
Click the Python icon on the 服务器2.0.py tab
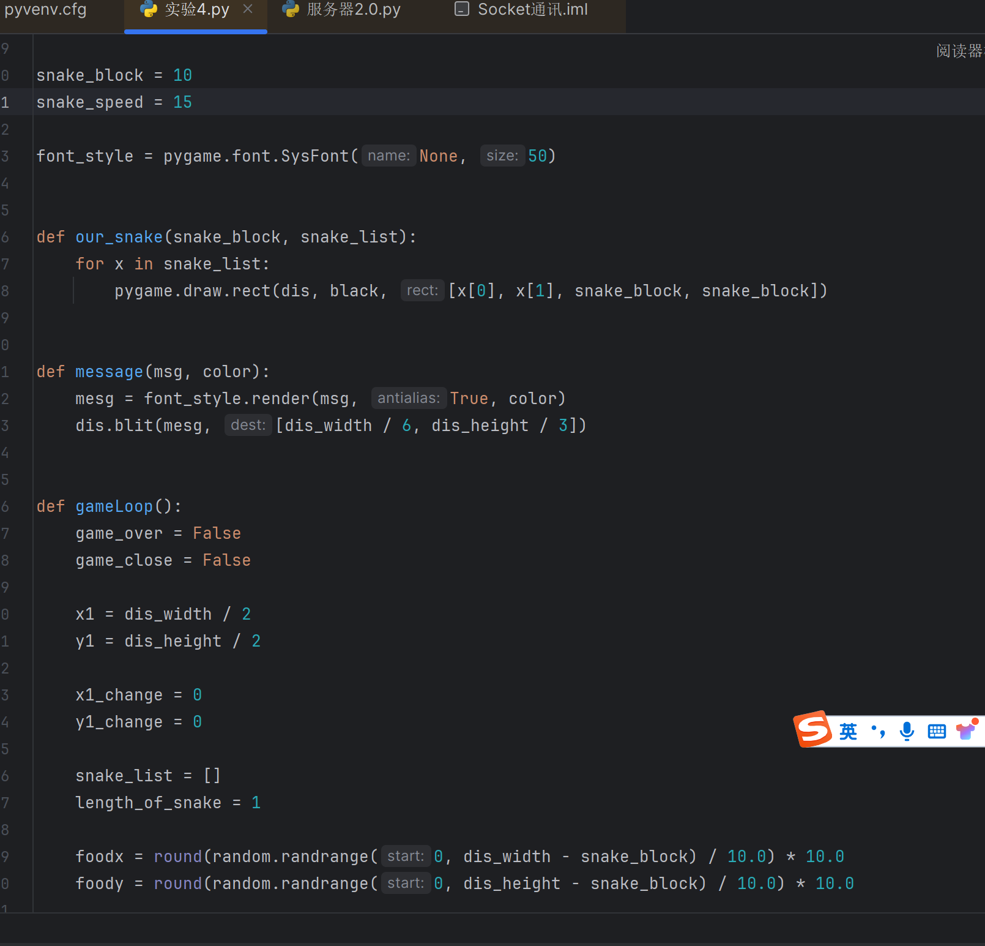click(291, 9)
